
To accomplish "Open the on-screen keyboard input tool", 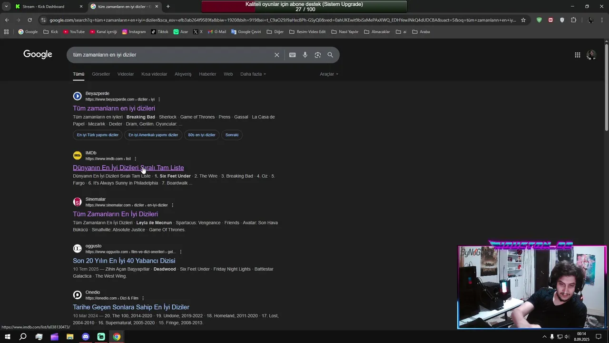I will point(293,55).
